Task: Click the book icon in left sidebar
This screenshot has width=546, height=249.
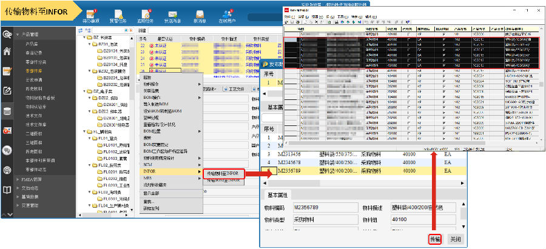Action: [7, 190]
